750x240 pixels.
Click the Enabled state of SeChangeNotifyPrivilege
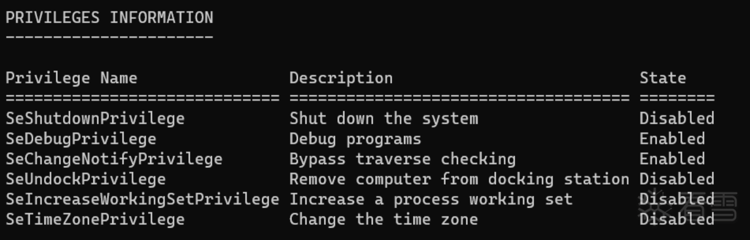pos(672,159)
